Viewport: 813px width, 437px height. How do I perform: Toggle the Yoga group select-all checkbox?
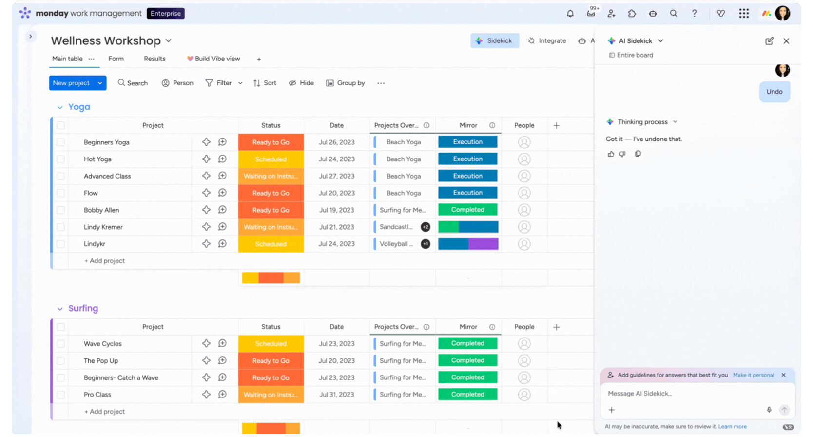point(60,125)
